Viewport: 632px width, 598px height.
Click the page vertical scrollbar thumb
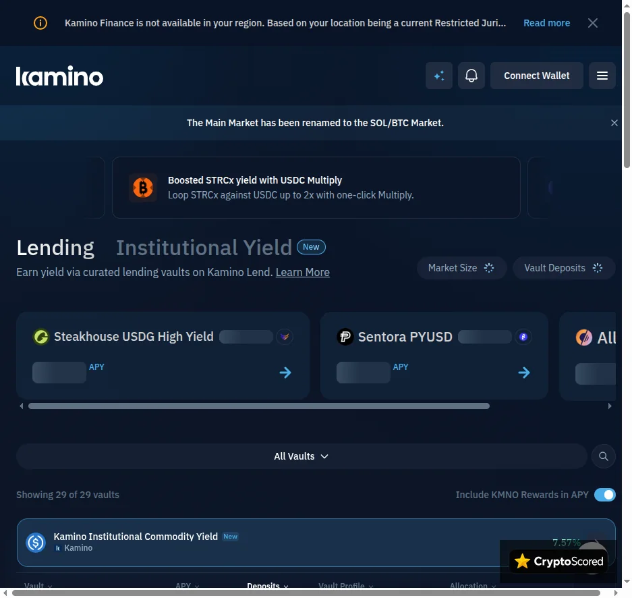[x=627, y=90]
